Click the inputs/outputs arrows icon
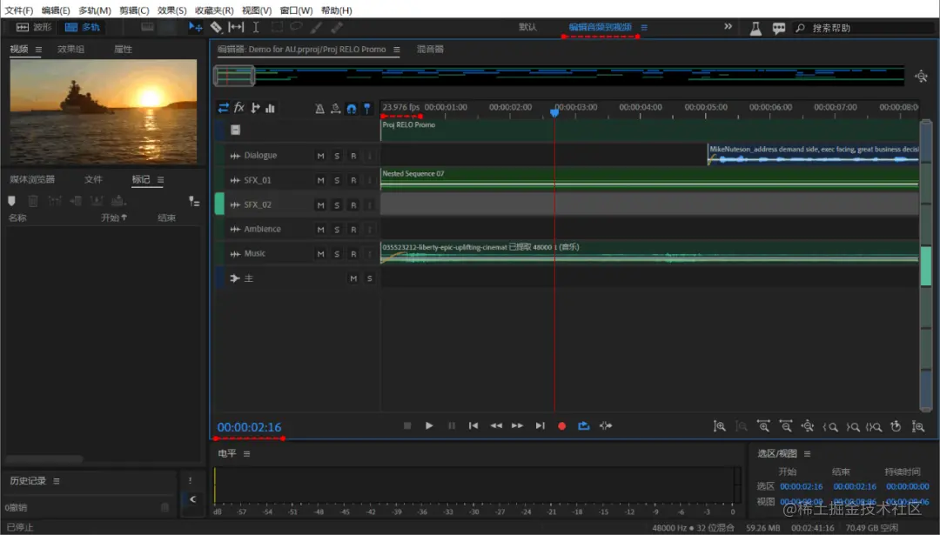 (x=223, y=108)
